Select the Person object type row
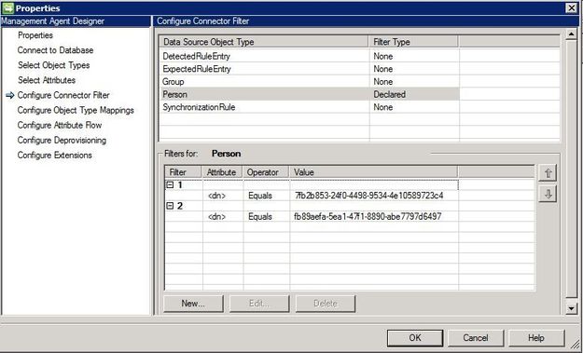Screen dimensions: 583x353 coord(310,94)
